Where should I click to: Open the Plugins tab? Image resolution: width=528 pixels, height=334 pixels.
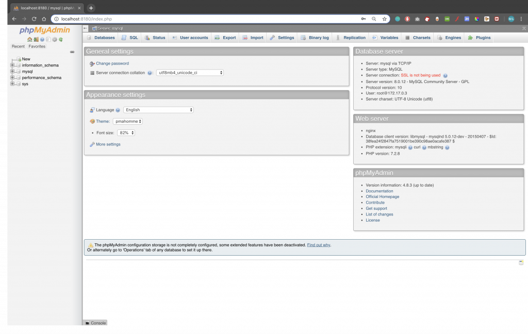(479, 38)
